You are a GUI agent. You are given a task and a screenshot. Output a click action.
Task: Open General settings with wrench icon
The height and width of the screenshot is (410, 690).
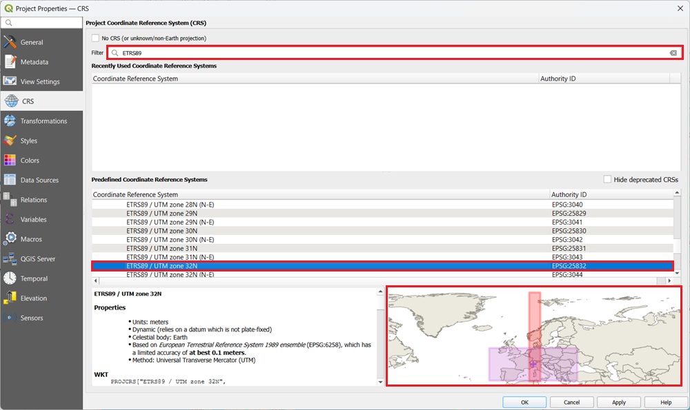(10, 42)
